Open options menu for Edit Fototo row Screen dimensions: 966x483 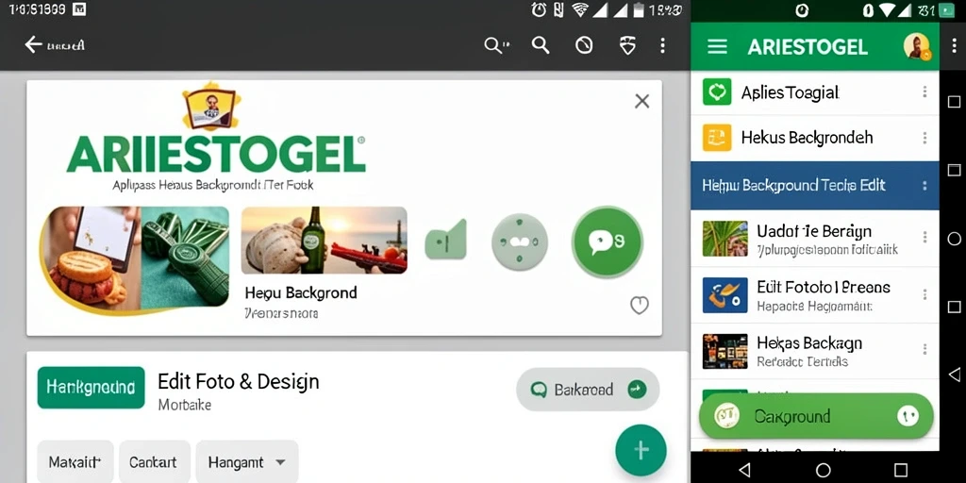pos(924,294)
